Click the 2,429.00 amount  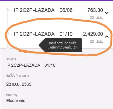coord(93,34)
